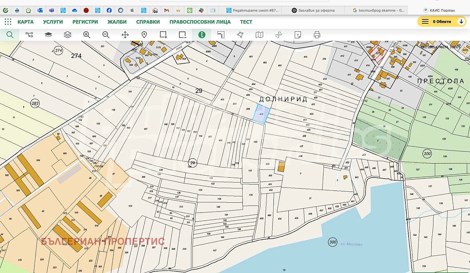
Task: Toggle the remove-from-selection rectangle tool
Action: (x=182, y=35)
